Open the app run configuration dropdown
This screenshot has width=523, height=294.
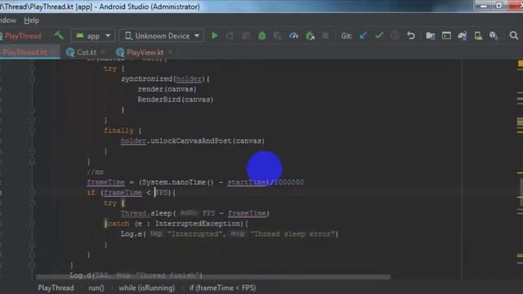(93, 36)
